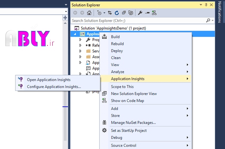
Task: Click Sync with Active Document icon
Action: [x=110, y=13]
